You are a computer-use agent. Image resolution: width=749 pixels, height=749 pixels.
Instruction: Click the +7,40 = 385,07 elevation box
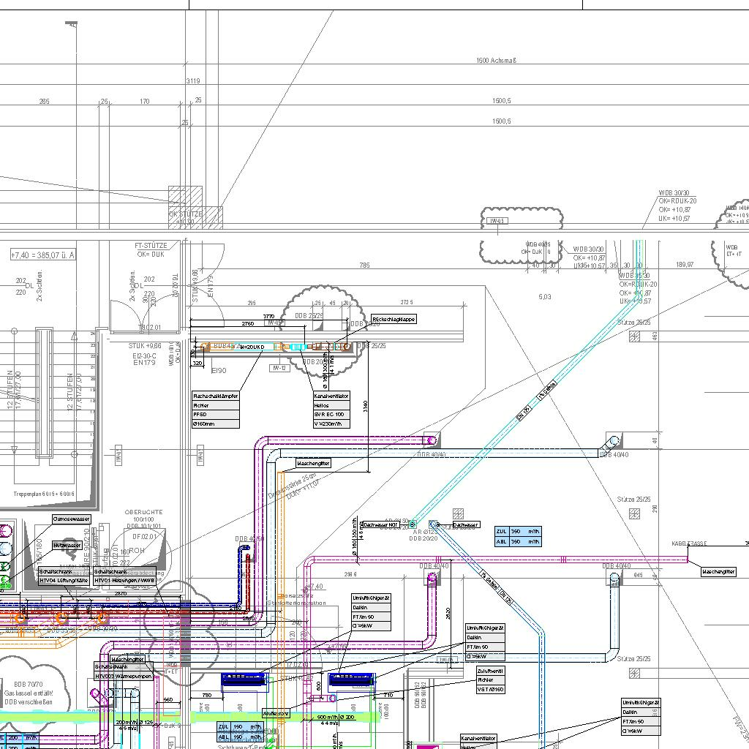tap(43, 255)
